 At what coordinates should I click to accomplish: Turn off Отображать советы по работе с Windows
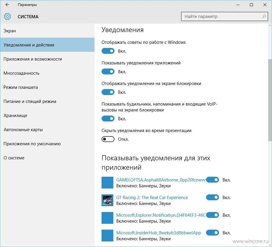pyautogui.click(x=108, y=51)
